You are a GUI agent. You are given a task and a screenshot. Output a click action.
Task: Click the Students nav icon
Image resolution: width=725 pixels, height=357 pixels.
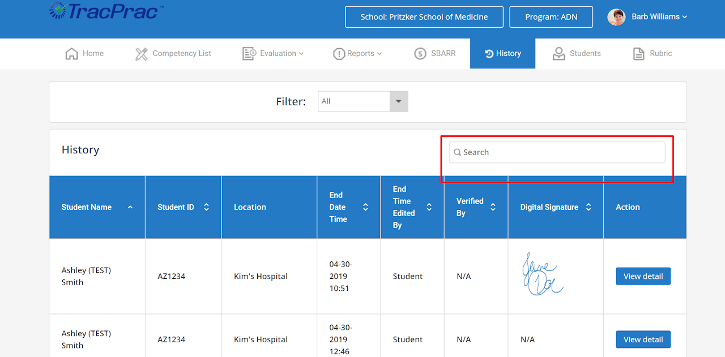click(x=559, y=54)
